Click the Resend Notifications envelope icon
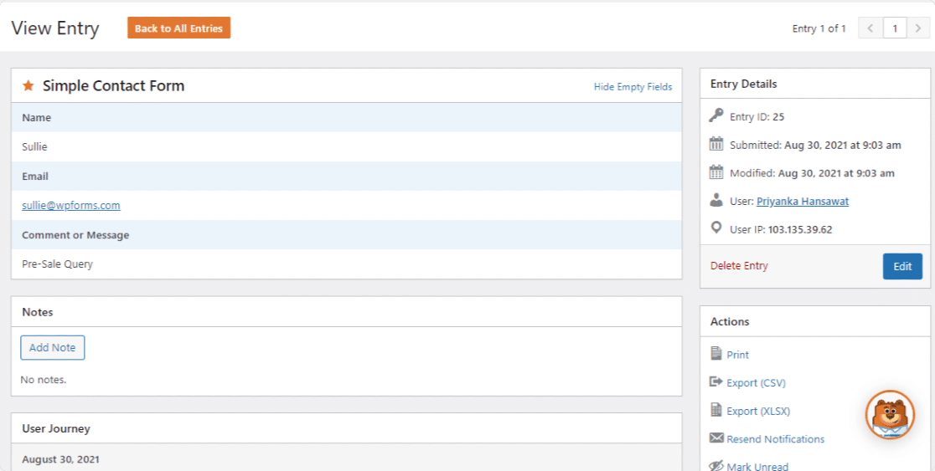The height and width of the screenshot is (471, 935). (x=716, y=438)
